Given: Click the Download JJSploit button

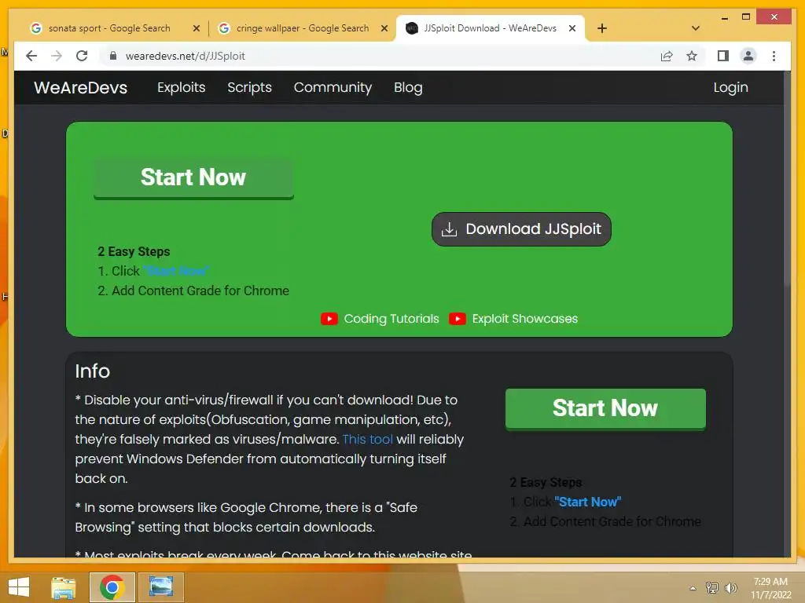Looking at the screenshot, I should (x=521, y=229).
